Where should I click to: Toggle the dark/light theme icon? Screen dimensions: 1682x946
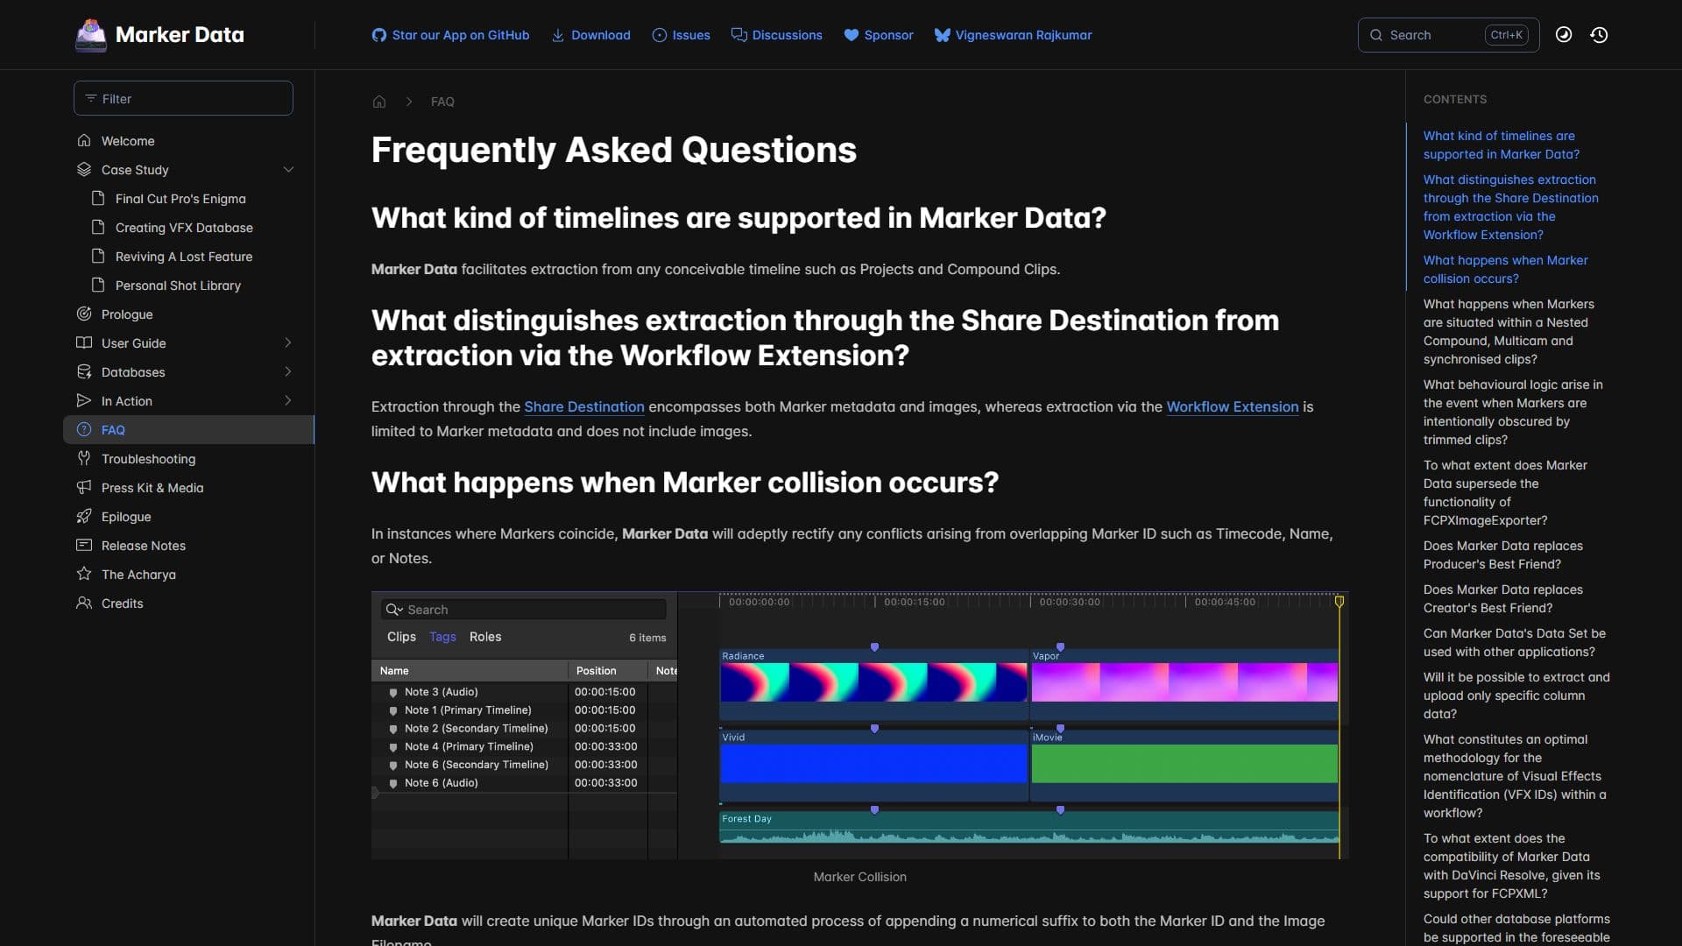pos(1564,35)
